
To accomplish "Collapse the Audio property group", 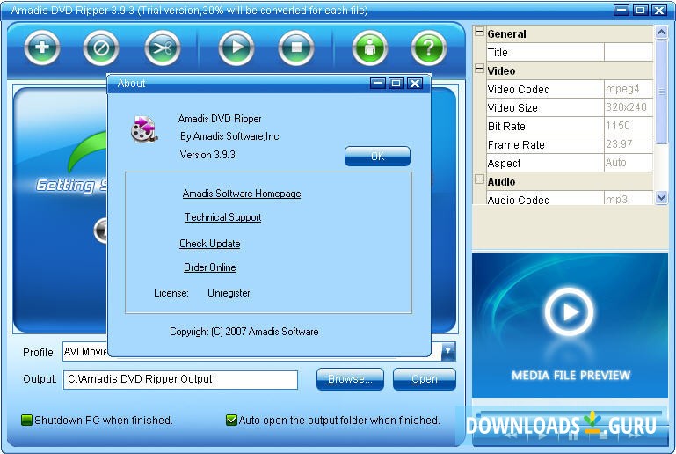I will point(479,179).
